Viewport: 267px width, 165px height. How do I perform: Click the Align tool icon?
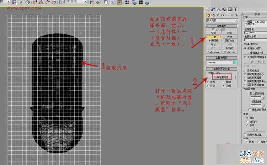click(x=98, y=2)
